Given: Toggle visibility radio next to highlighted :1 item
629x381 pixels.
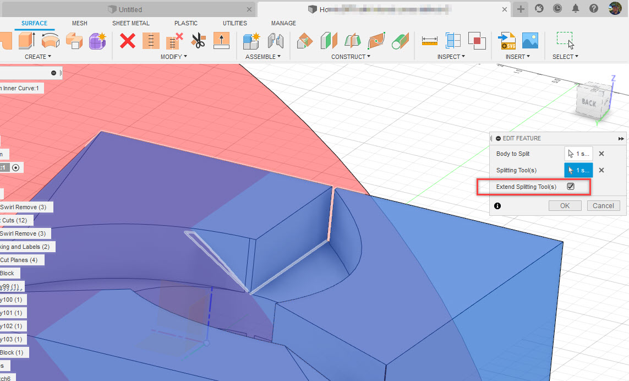Looking at the screenshot, I should pos(16,167).
